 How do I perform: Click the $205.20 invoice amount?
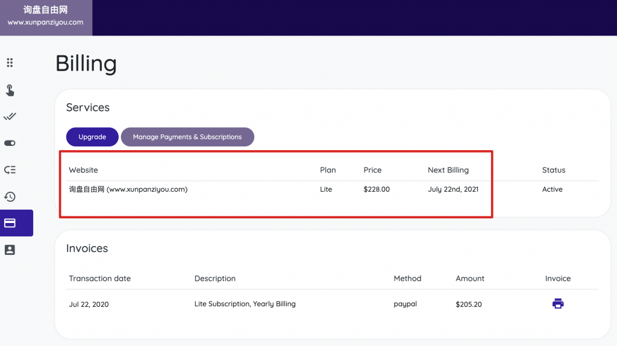(x=469, y=304)
